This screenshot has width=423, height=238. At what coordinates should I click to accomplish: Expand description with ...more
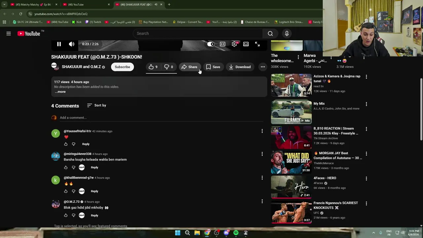coord(60,92)
